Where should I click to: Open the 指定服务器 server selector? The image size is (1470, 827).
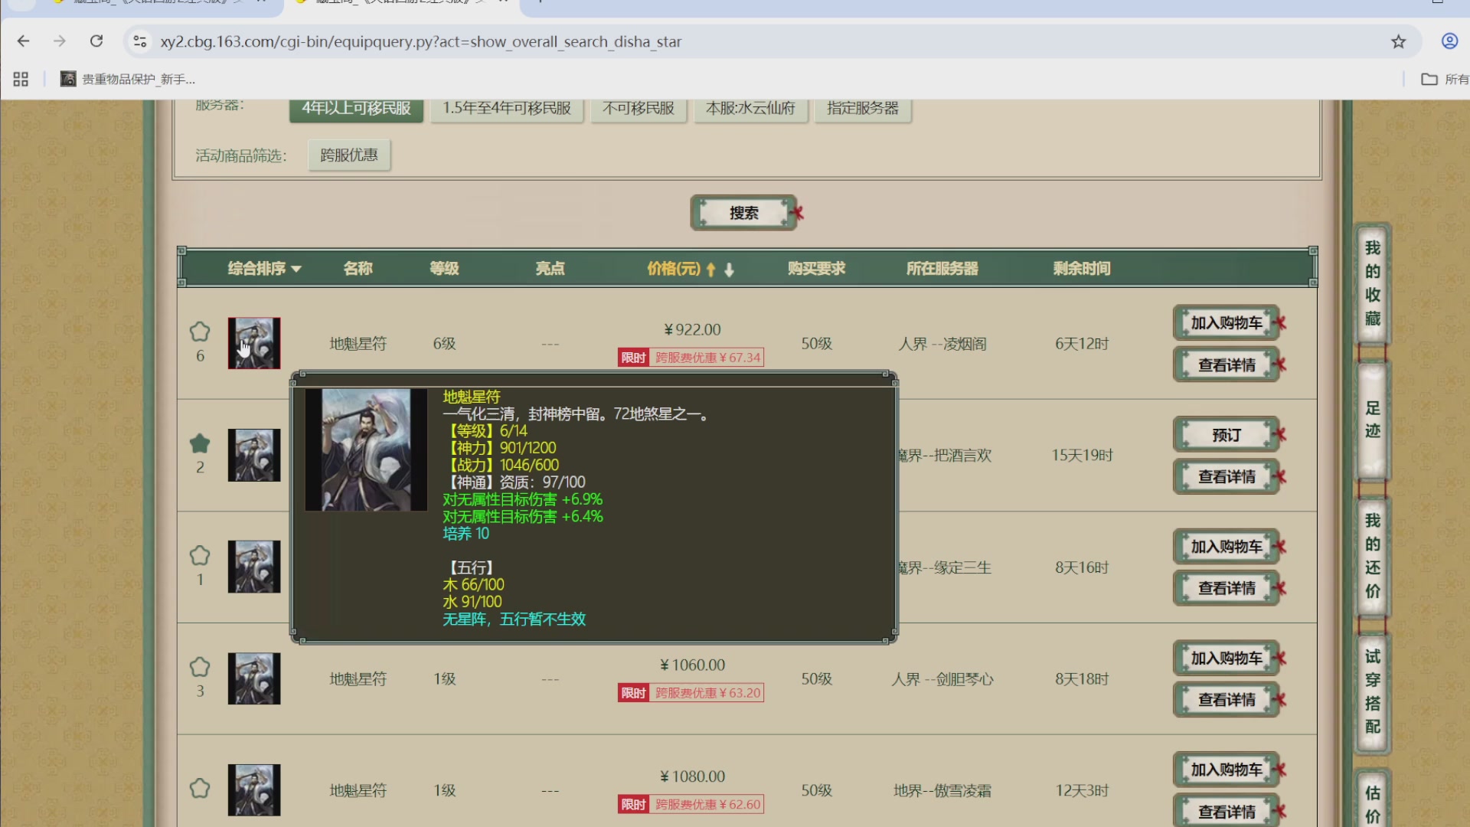(x=862, y=108)
